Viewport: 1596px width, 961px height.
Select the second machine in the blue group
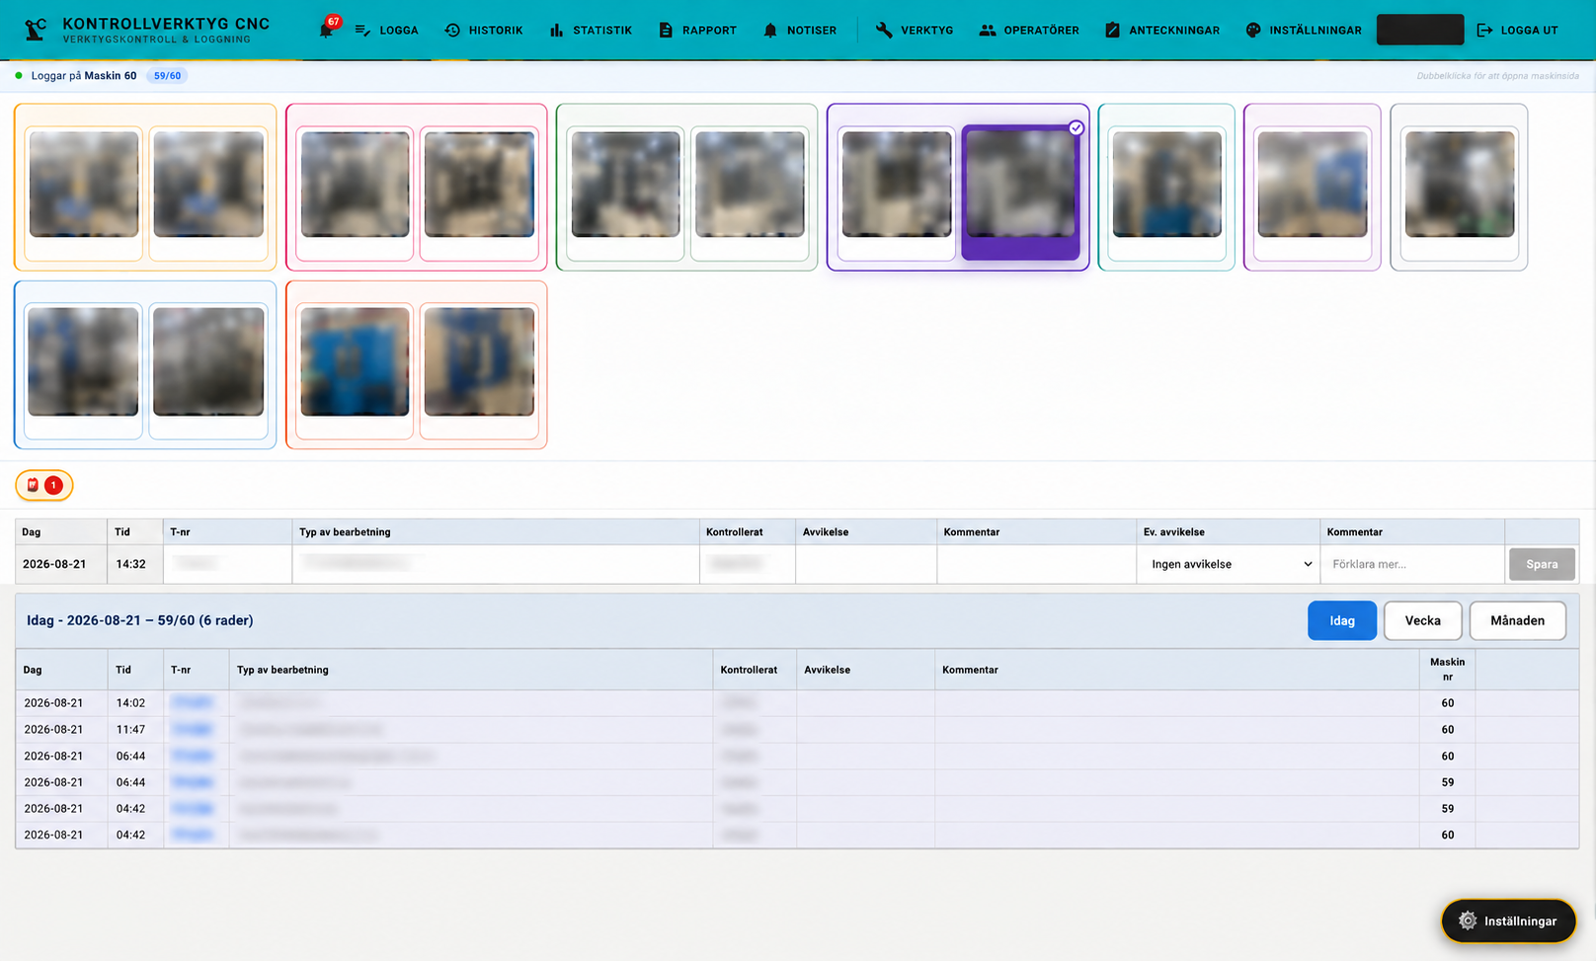[x=208, y=370]
